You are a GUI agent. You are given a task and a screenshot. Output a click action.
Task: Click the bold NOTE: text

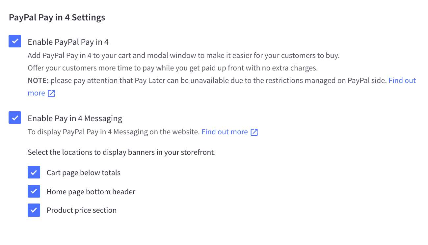pos(38,81)
